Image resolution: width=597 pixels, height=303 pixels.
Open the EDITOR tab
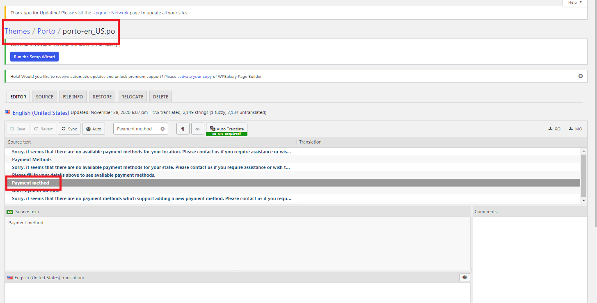click(x=18, y=97)
